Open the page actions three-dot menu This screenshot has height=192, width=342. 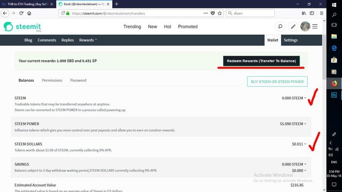pos(205,13)
